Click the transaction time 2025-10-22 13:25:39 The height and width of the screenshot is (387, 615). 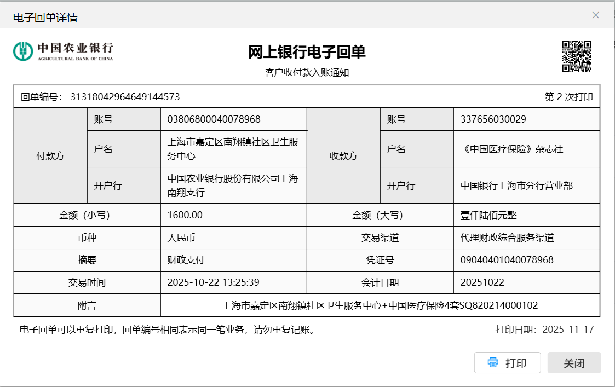click(x=213, y=282)
